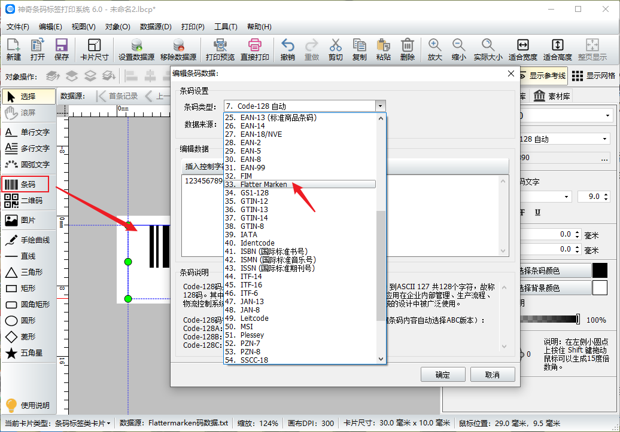Screen dimensions: 620x432
Task: Open the 对象(O) menu
Action: [x=118, y=26]
